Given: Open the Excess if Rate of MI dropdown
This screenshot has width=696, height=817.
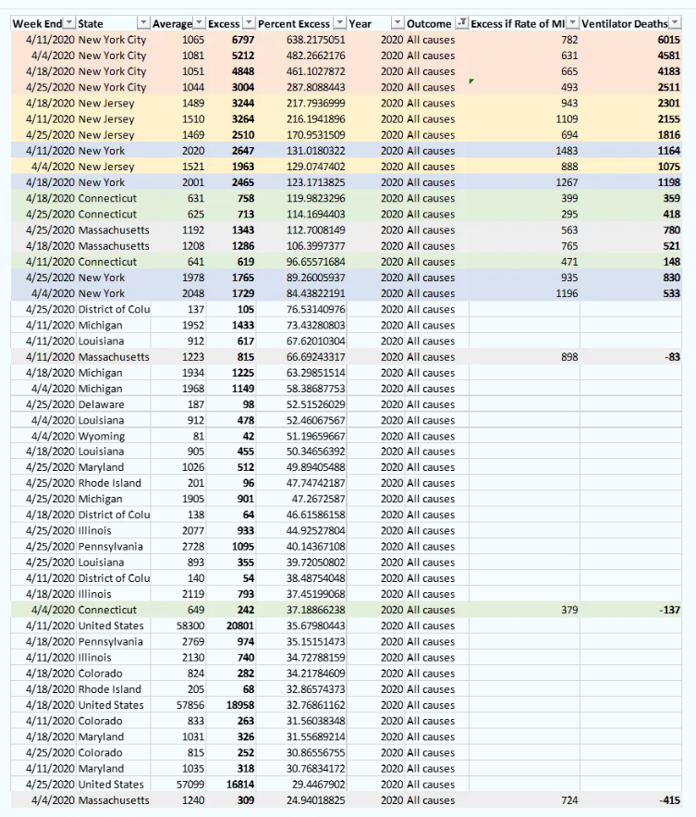Looking at the screenshot, I should [571, 22].
